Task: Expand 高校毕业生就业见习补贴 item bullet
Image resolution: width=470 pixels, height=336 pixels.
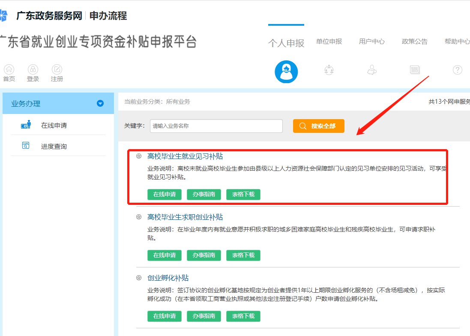Action: [138, 156]
